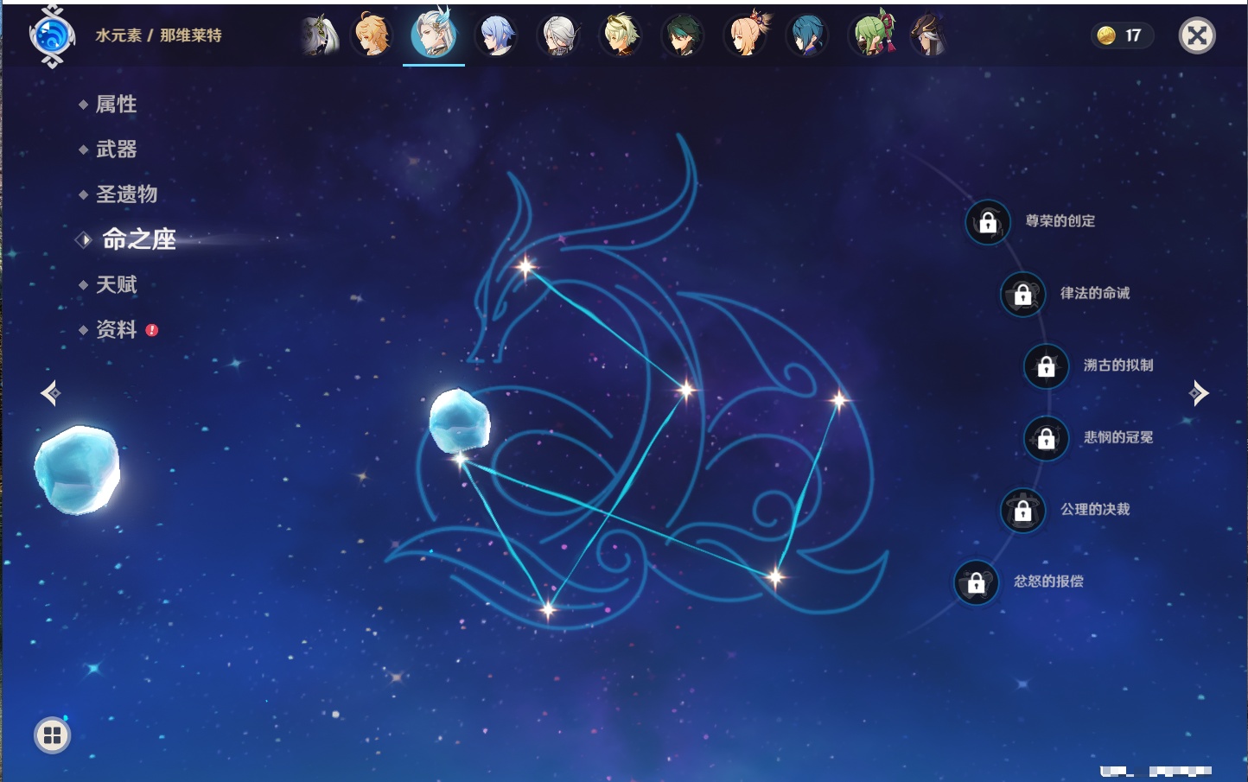This screenshot has width=1248, height=782.
Task: Click the gold coin counter showing 17
Action: 1121,35
